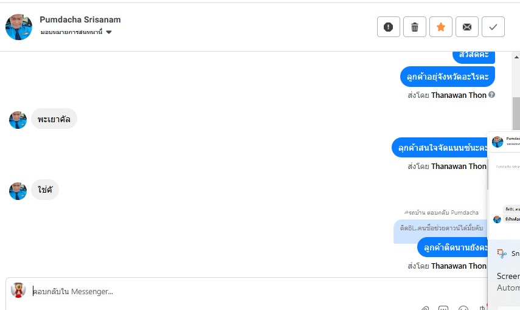Click customer avatar beside "พะเยาคัล" message
The width and height of the screenshot is (520, 310).
18,120
